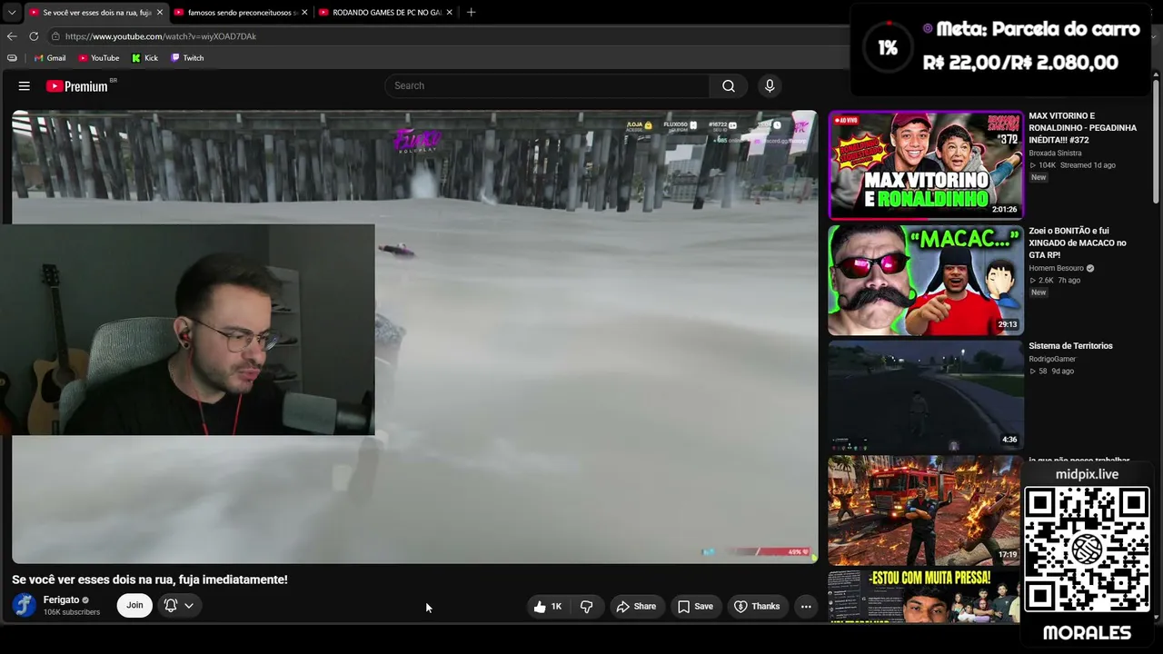Open 'Sistema de Territorios' video title
The width and height of the screenshot is (1163, 654).
pyautogui.click(x=1070, y=346)
